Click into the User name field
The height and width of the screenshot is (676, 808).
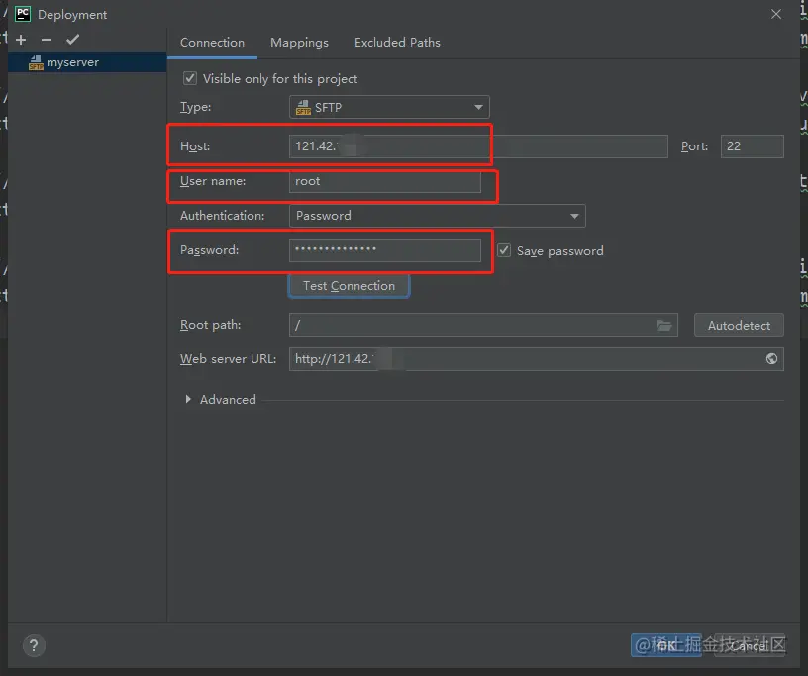point(385,181)
